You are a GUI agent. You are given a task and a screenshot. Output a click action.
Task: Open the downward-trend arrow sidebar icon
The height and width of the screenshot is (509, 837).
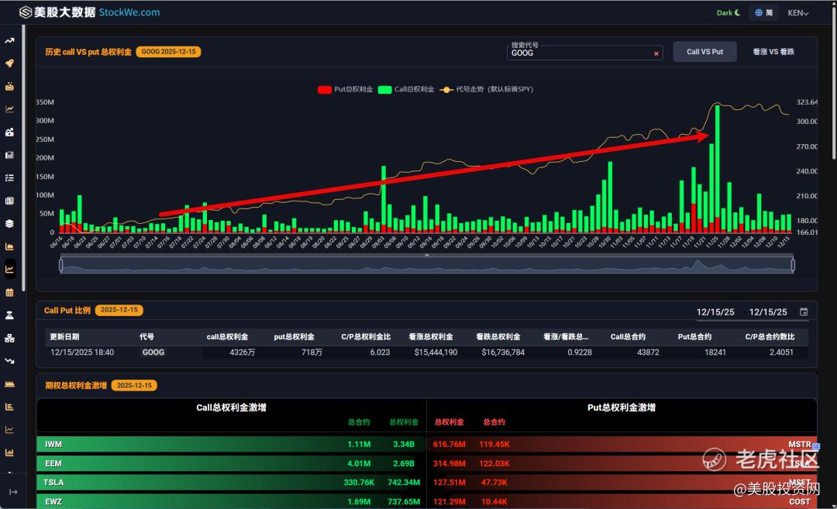tap(9, 361)
